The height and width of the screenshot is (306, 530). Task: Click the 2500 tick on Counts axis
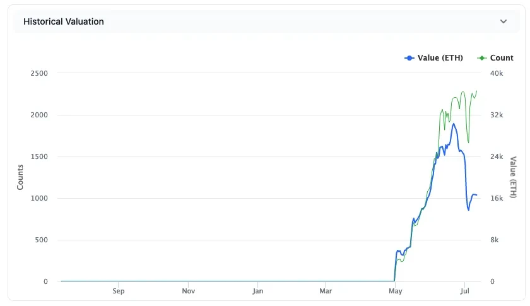click(x=38, y=73)
